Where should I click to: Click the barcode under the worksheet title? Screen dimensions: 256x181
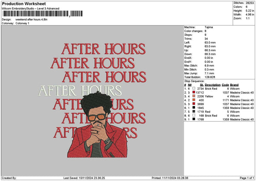43,14
